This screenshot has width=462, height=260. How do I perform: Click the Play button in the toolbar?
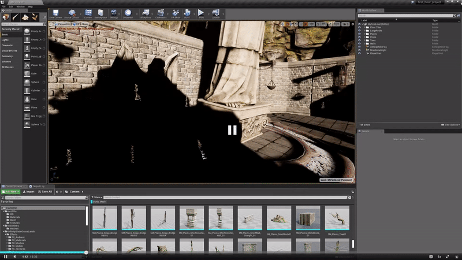[201, 13]
